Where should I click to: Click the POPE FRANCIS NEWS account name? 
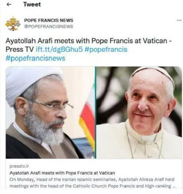click(49, 20)
